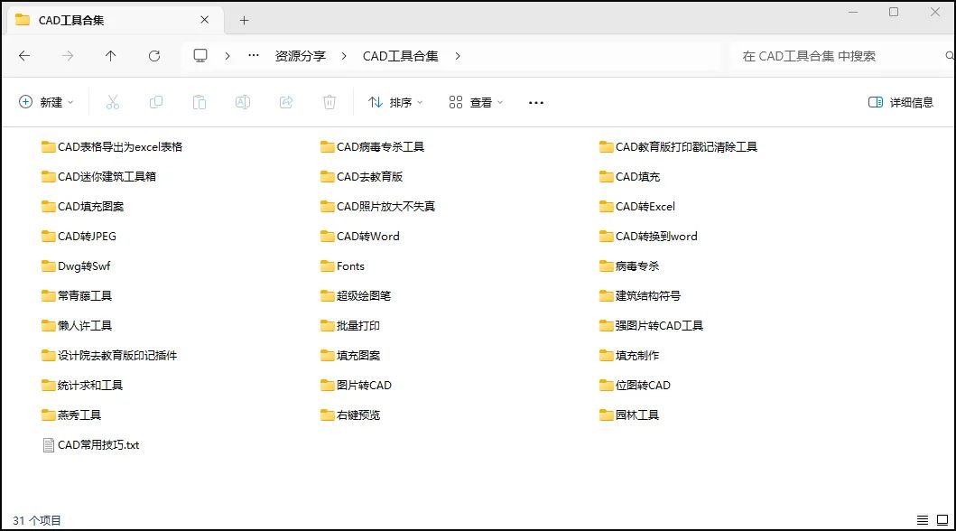Select folder CAD转Word
The height and width of the screenshot is (531, 956).
pyautogui.click(x=360, y=237)
